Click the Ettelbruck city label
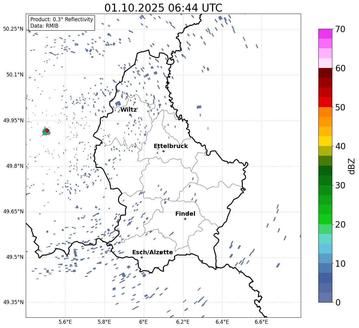Image resolution: width=359 pixels, height=328 pixels. pyautogui.click(x=171, y=146)
